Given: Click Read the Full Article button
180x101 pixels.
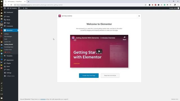Looking at the screenshot, I should (x=110, y=75).
